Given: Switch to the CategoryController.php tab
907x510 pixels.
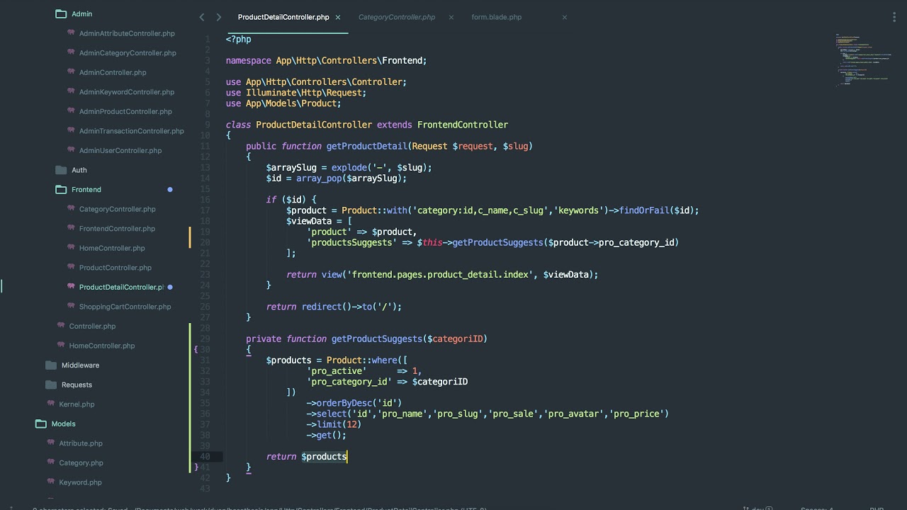Looking at the screenshot, I should [x=397, y=17].
